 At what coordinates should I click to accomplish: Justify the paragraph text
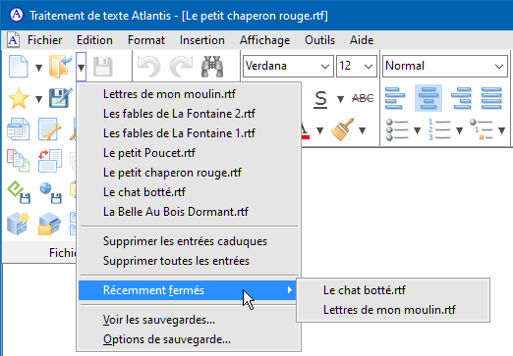pos(491,98)
